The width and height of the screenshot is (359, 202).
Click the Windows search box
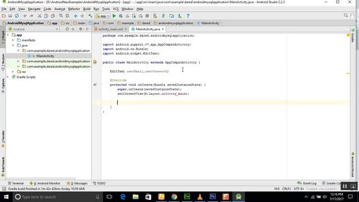pyautogui.click(x=57, y=197)
